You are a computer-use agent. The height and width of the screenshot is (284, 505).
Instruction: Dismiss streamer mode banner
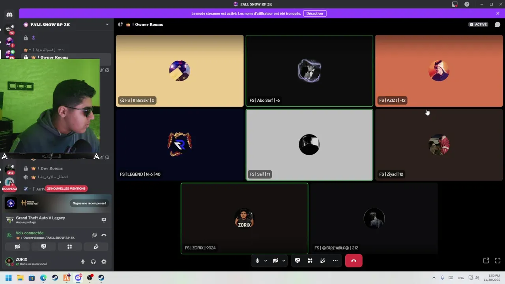point(498,13)
